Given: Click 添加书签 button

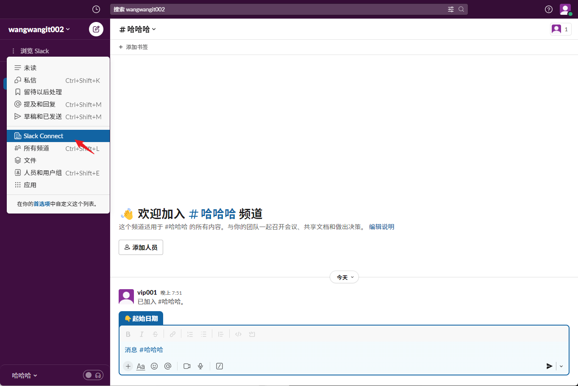Looking at the screenshot, I should 133,47.
